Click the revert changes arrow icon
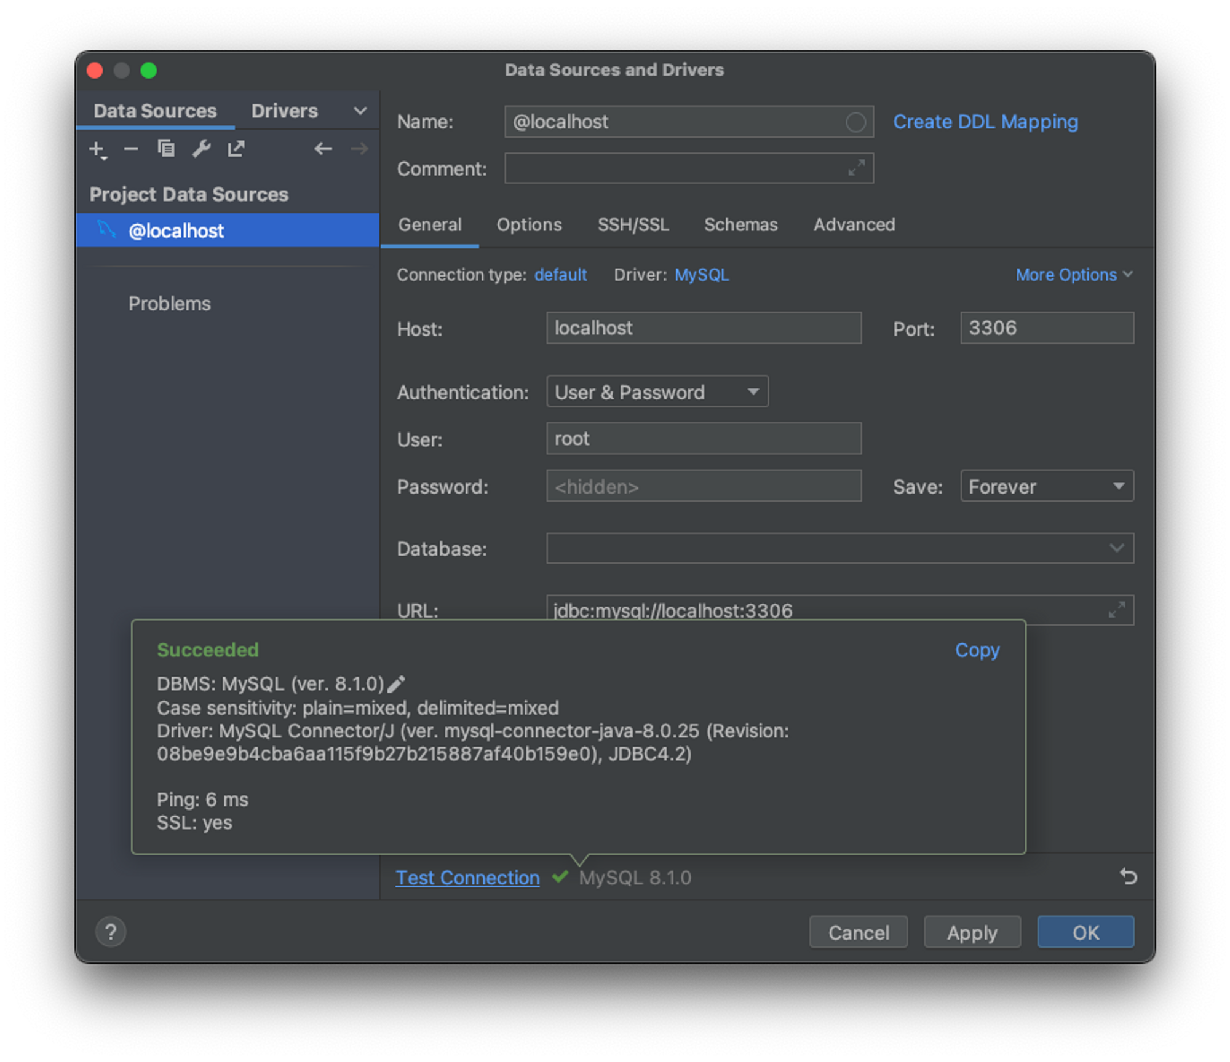The image size is (1230, 1062). tap(1128, 876)
